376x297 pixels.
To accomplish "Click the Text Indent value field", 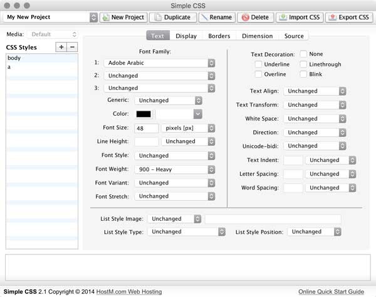I will [293, 160].
